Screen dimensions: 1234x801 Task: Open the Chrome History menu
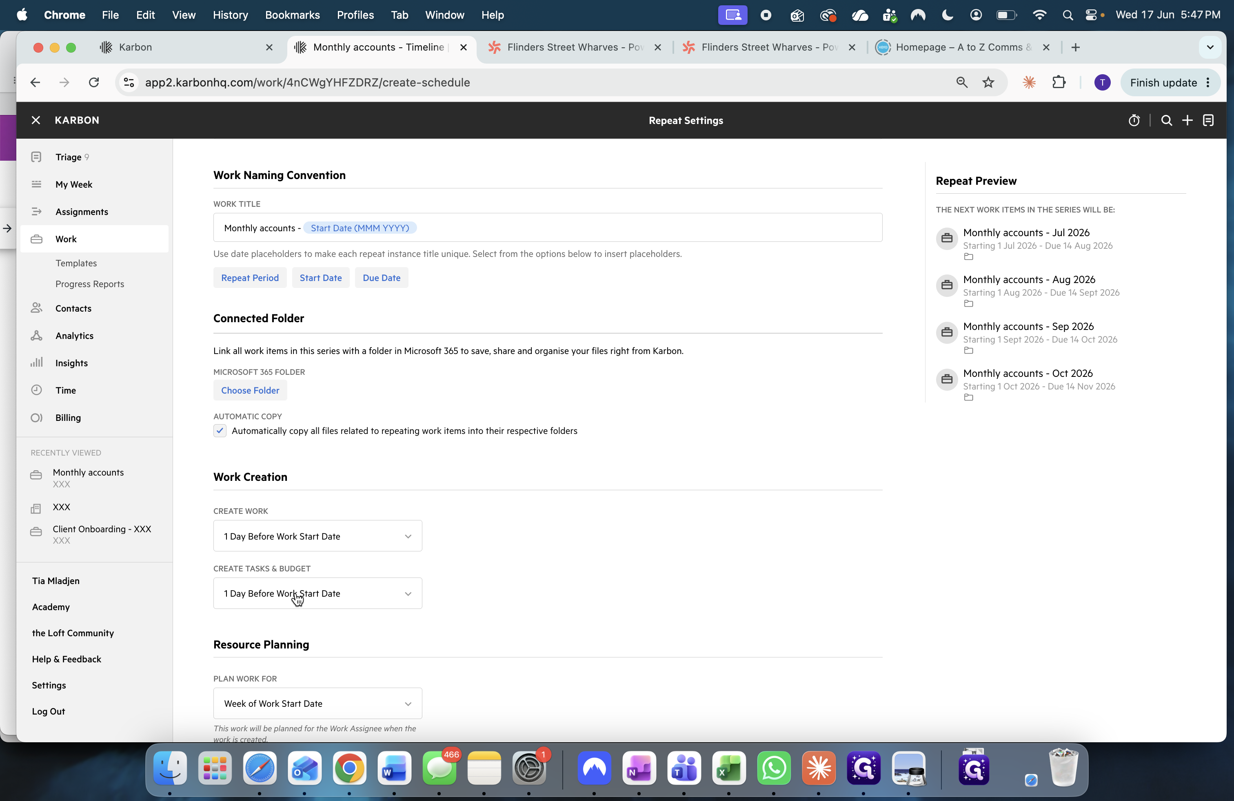[230, 15]
